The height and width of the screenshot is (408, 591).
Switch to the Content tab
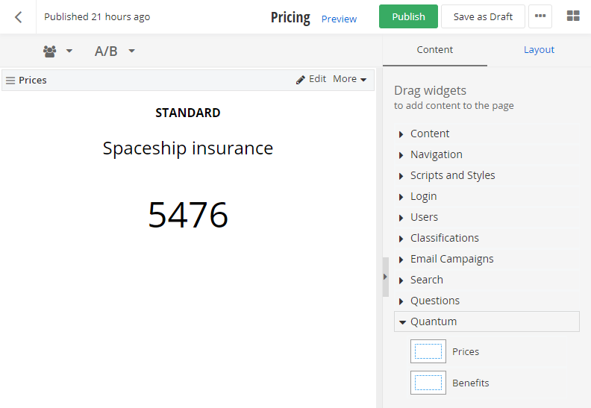click(x=434, y=50)
